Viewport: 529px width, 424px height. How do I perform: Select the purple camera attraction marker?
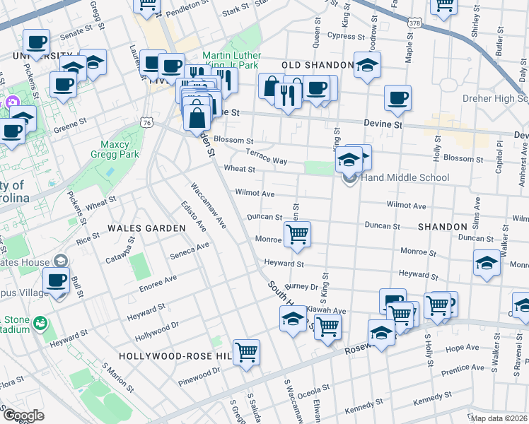(13, 102)
